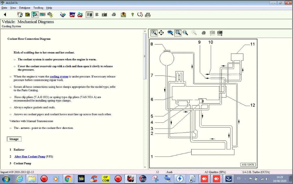Click 'L4-2.0L Turbo (CCTA)' status entry
293x184 pixels.
pyautogui.click(x=256, y=172)
